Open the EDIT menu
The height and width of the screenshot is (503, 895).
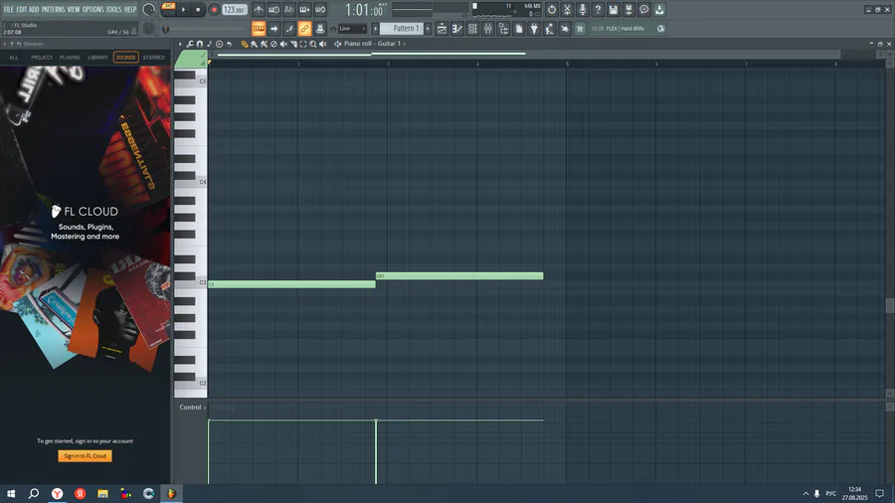(22, 9)
